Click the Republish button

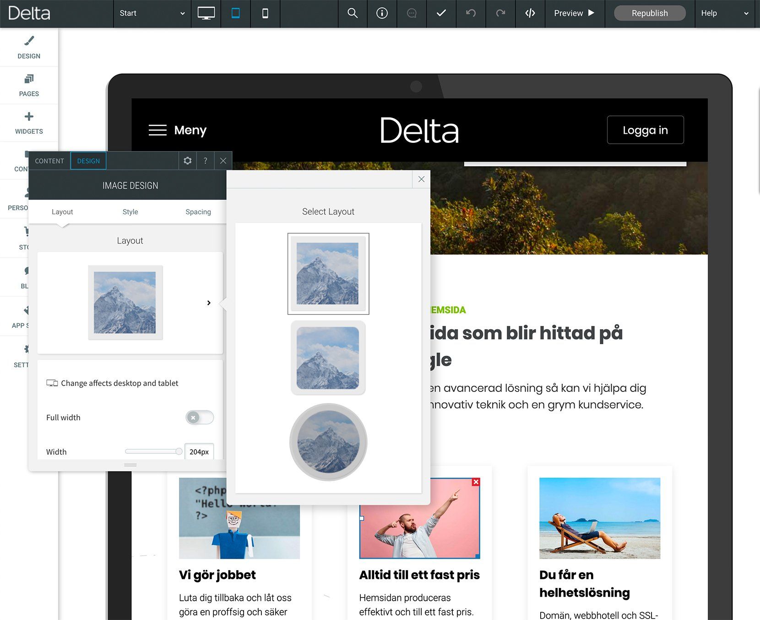coord(650,13)
